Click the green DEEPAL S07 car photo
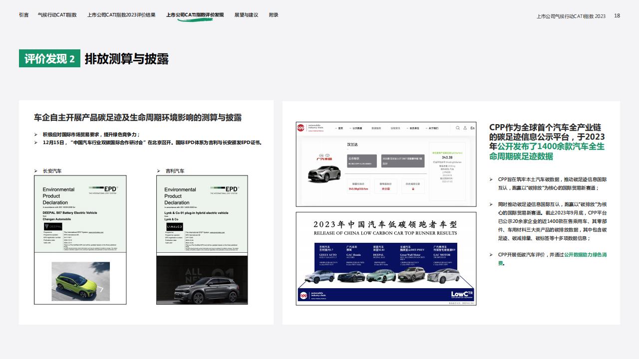Image resolution: width=639 pixels, height=359 pixels. tap(80, 282)
